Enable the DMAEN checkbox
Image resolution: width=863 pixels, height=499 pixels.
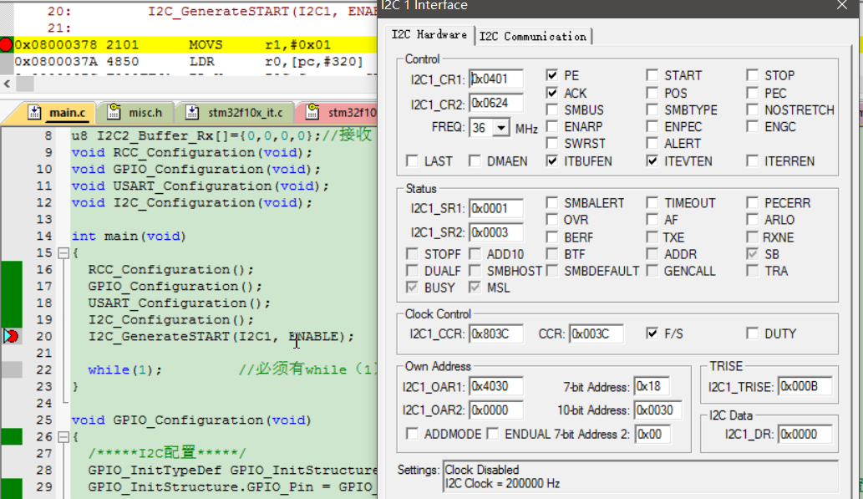point(475,160)
